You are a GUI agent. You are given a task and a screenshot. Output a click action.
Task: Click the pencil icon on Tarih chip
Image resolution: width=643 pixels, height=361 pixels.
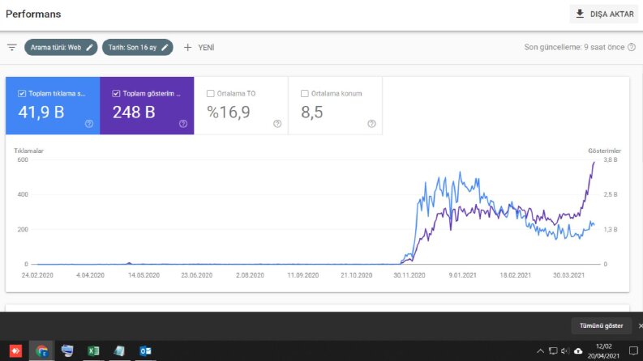[x=165, y=48]
